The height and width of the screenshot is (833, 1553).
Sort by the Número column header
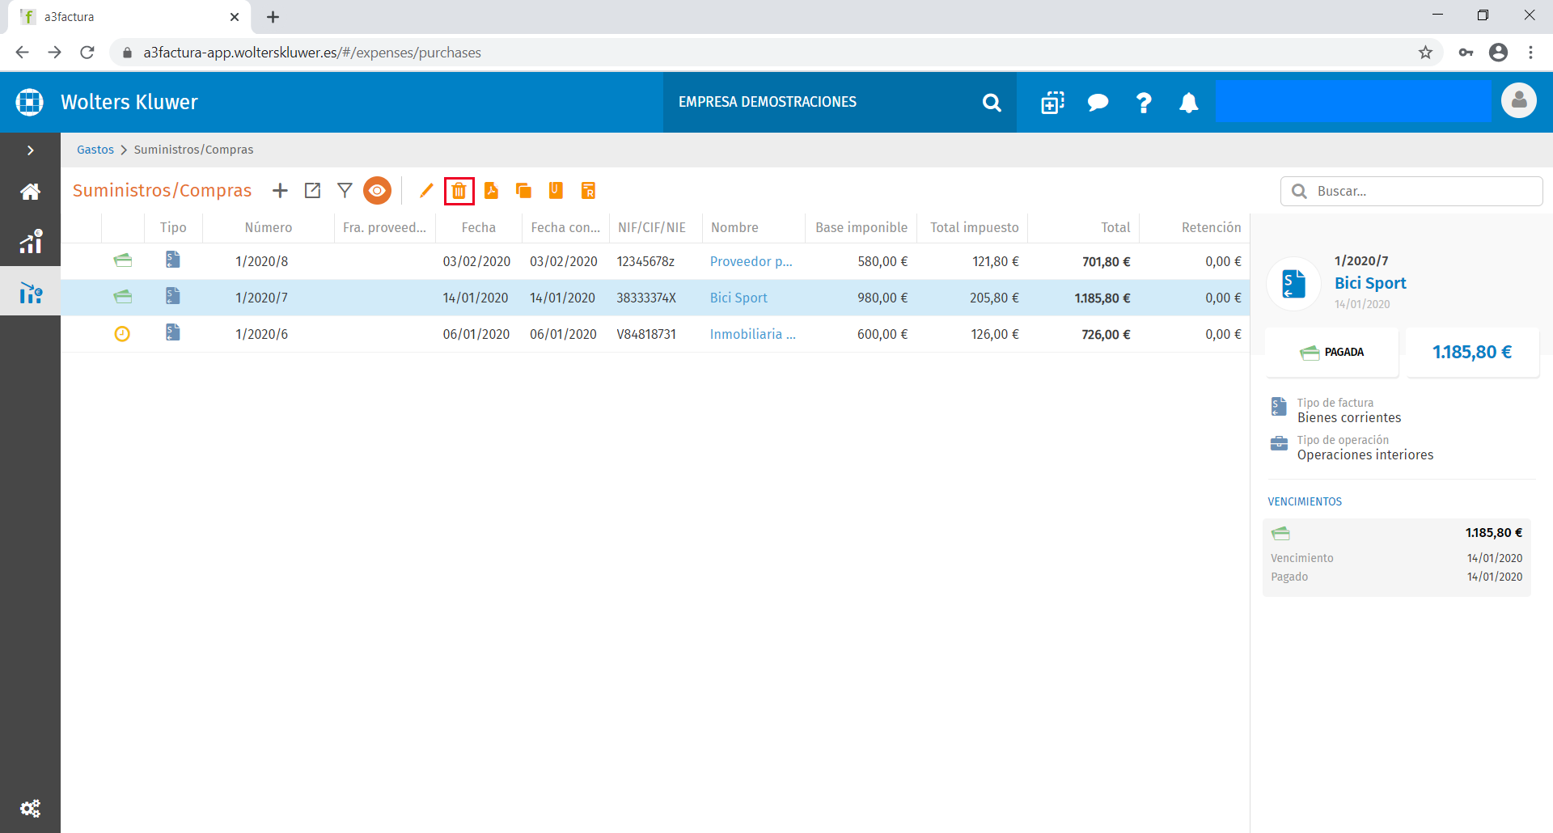coord(269,228)
